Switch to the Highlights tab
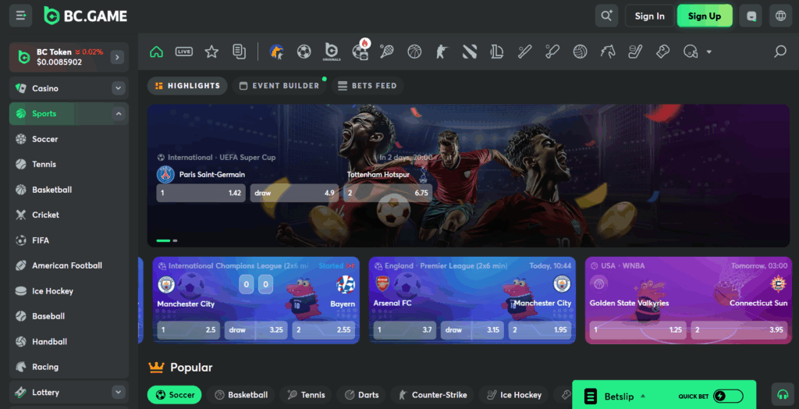Image resolution: width=799 pixels, height=409 pixels. point(187,86)
